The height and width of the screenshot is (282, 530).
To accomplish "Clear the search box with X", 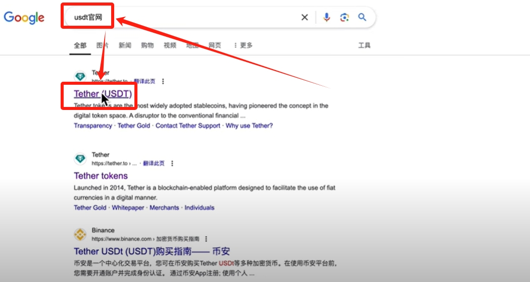I will 305,17.
